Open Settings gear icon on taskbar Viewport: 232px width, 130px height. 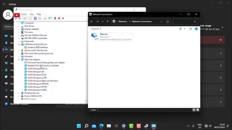coord(124,126)
